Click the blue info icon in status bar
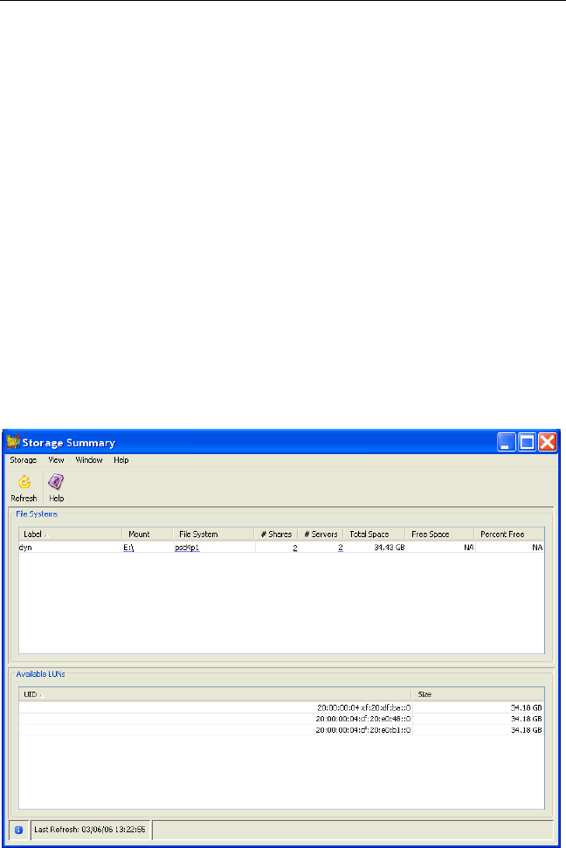The image size is (566, 848). click(x=18, y=830)
